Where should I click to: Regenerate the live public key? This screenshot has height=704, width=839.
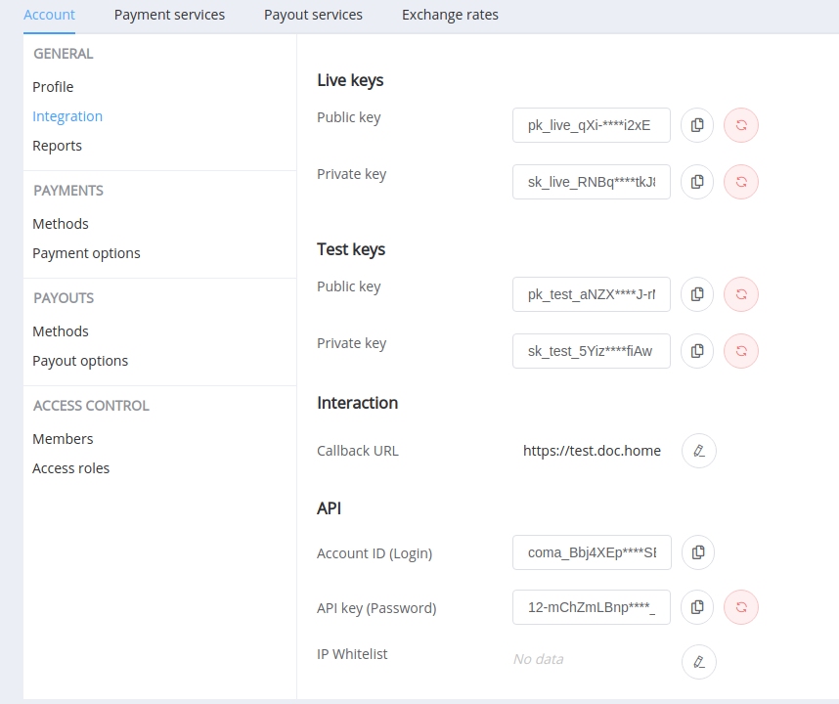click(741, 125)
